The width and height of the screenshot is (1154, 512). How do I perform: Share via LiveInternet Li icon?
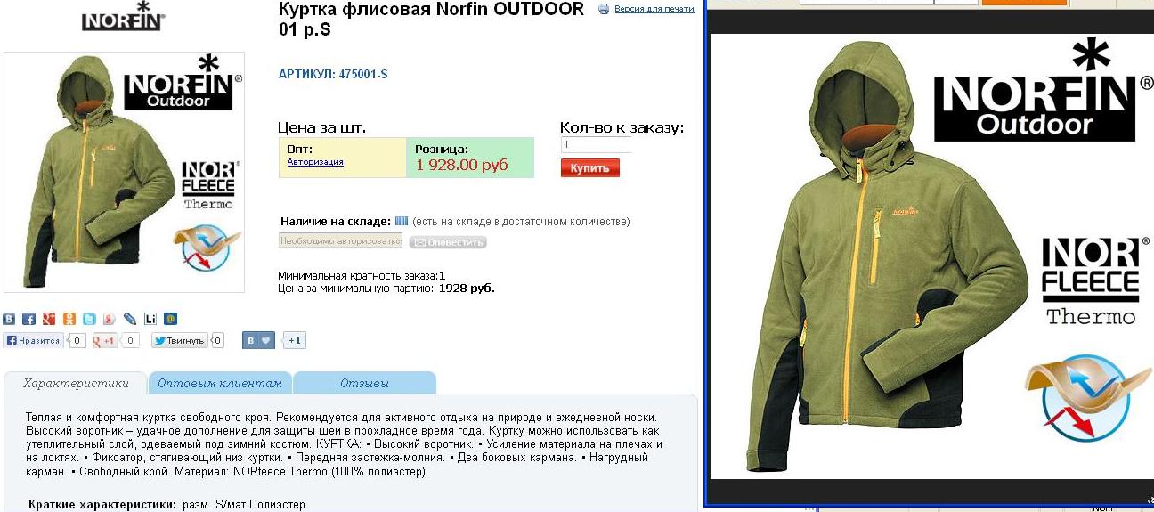pyautogui.click(x=150, y=319)
